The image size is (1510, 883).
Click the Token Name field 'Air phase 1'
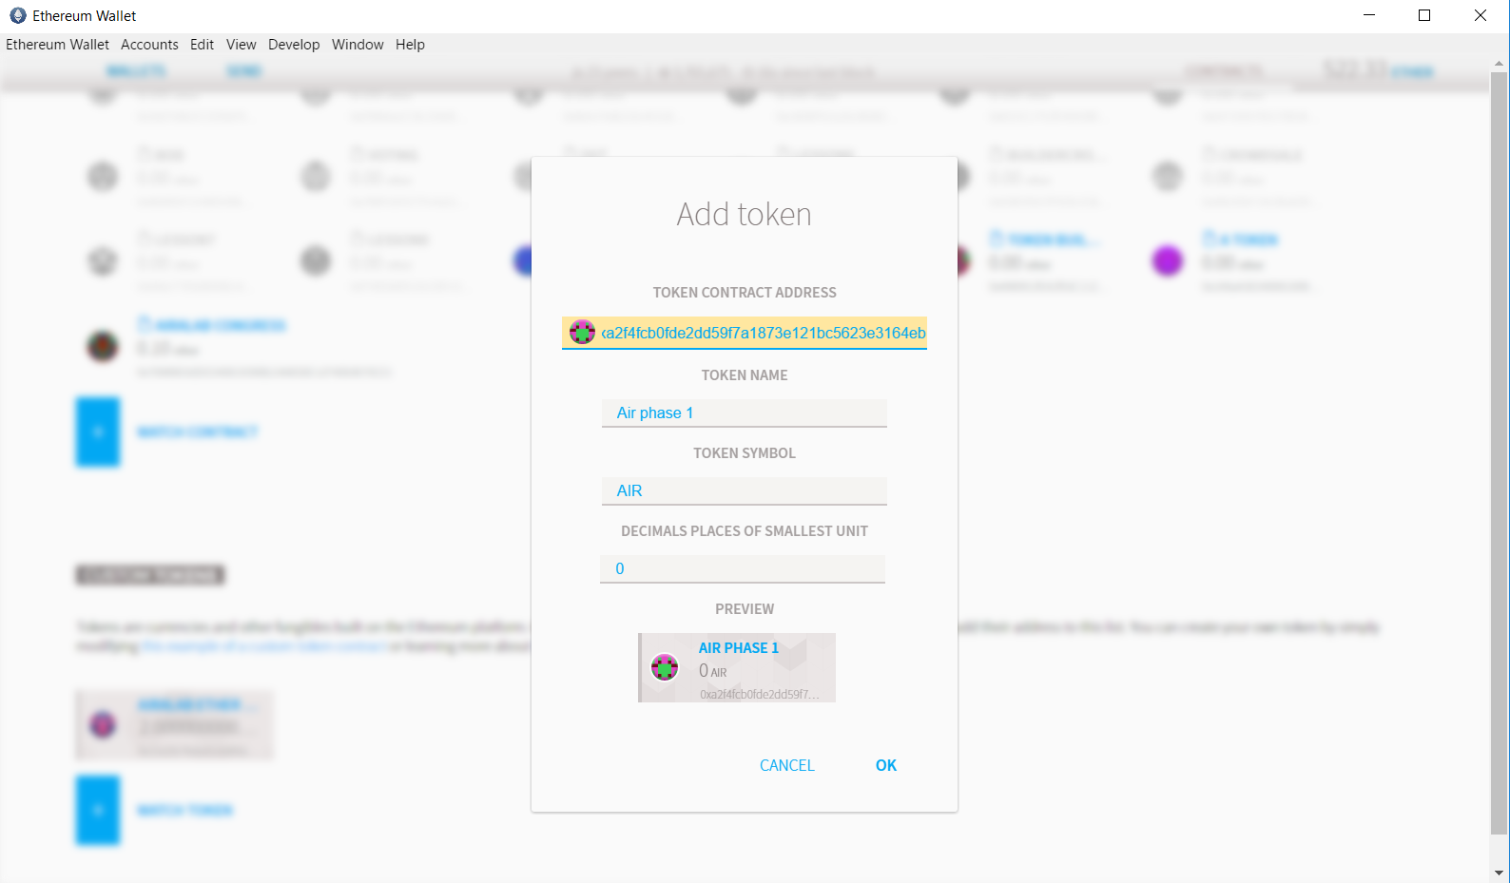[744, 413]
